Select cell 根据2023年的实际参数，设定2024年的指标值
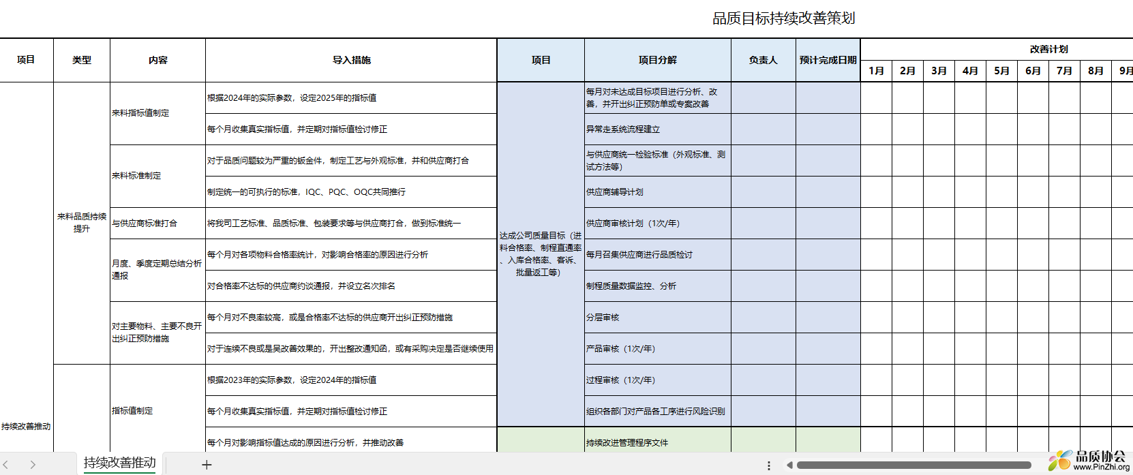This screenshot has width=1133, height=475. 351,380
